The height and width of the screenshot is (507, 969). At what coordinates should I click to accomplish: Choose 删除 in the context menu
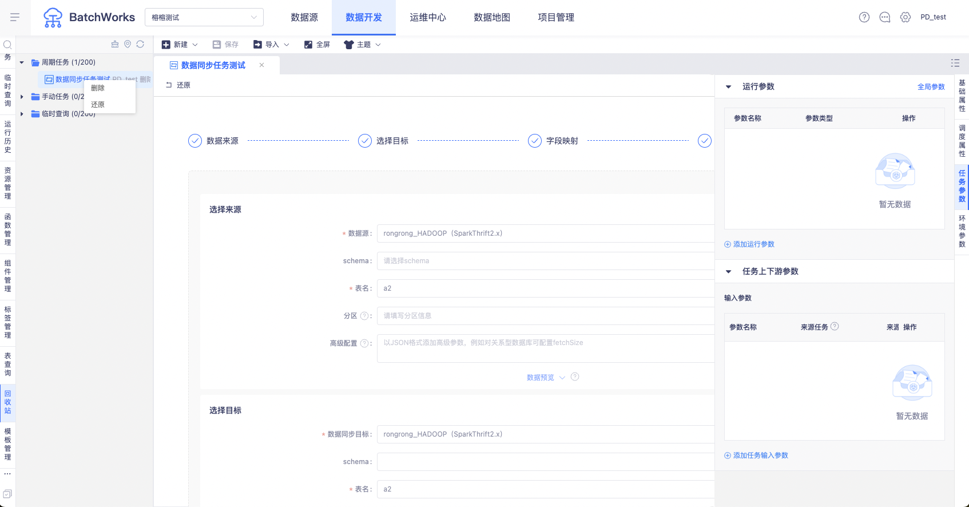pyautogui.click(x=110, y=88)
